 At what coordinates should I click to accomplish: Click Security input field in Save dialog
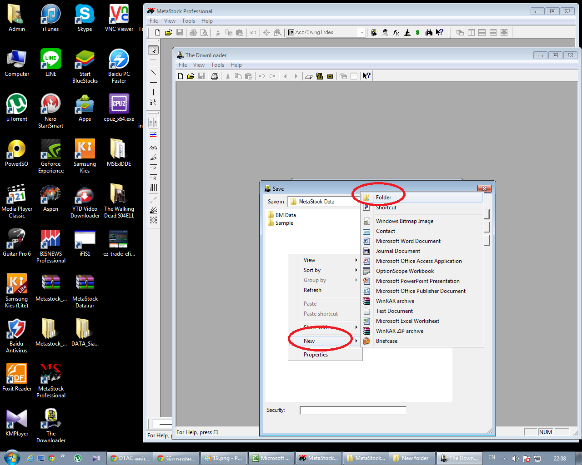353,411
